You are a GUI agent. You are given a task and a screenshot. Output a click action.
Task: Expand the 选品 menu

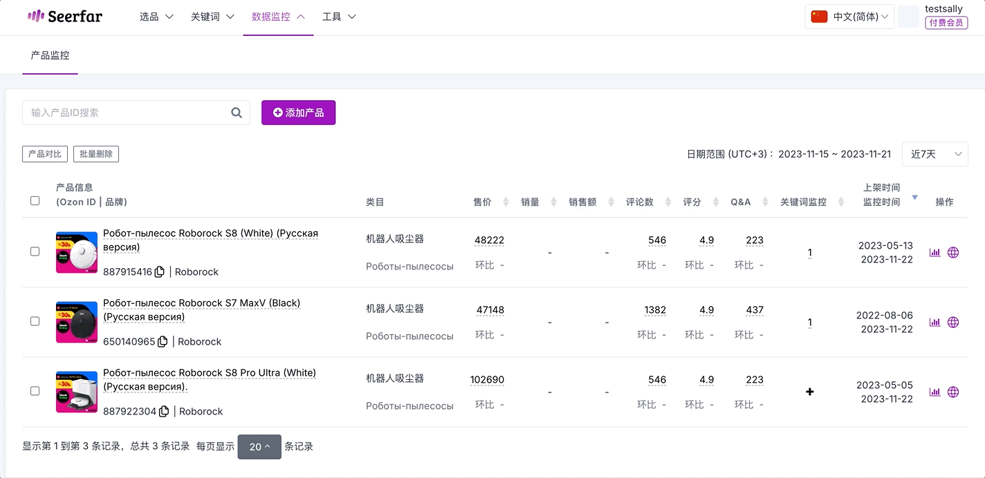tap(156, 17)
